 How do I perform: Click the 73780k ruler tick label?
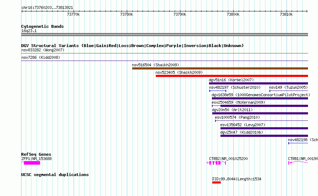coord(126,14)
